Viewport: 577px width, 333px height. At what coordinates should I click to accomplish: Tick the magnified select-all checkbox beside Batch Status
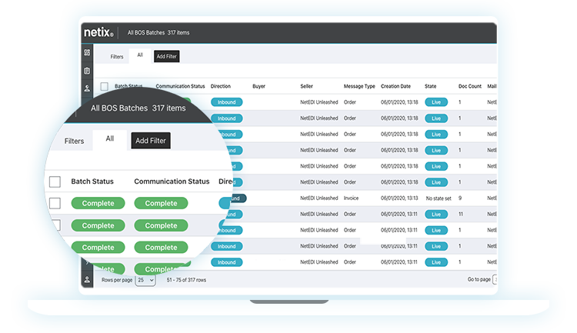click(x=55, y=181)
